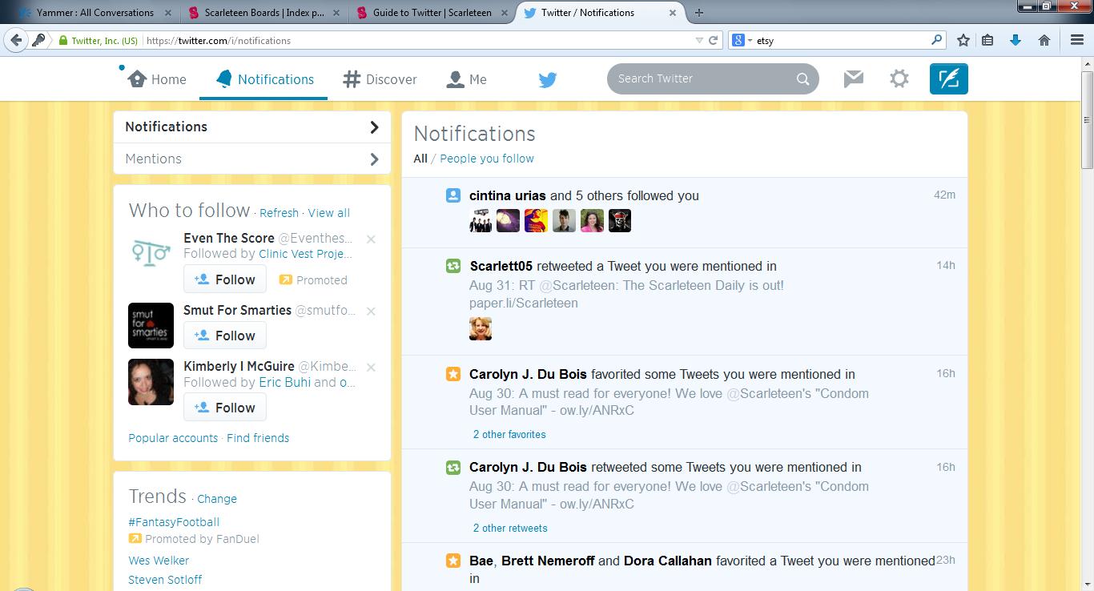Open paper.li/Scarleteen link
This screenshot has width=1094, height=591.
[524, 304]
